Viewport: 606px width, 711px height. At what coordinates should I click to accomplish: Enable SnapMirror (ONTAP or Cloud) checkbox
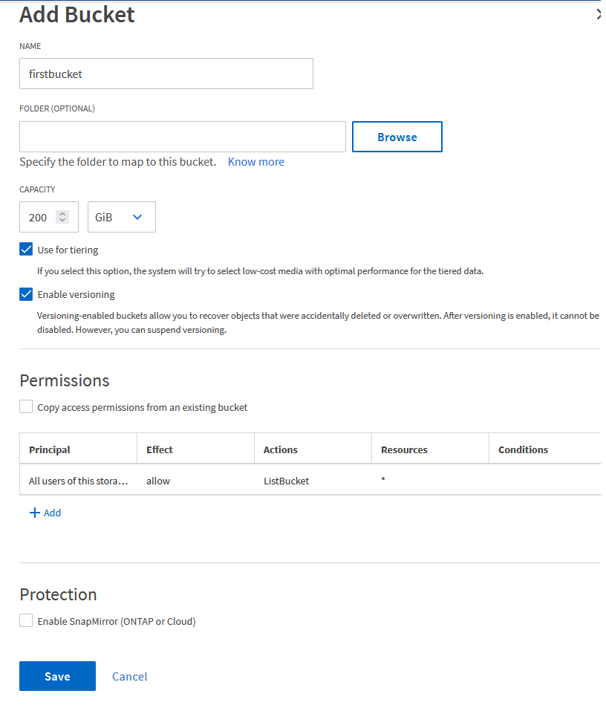26,620
